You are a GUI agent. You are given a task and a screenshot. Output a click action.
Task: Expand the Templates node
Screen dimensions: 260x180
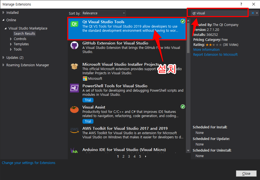[x=11, y=44]
